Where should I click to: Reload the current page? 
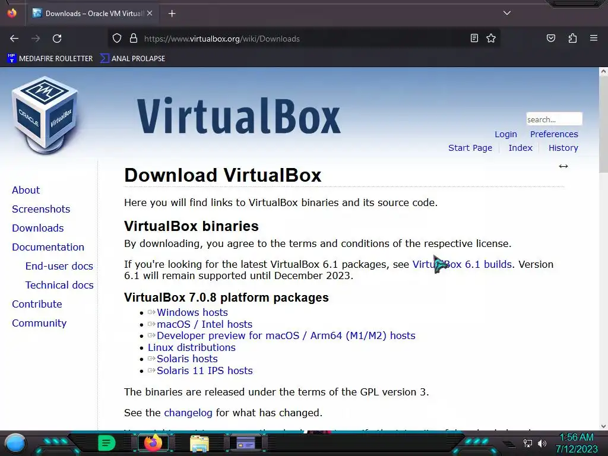(x=57, y=39)
